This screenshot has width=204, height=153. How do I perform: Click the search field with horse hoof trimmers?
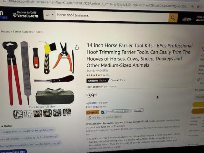[x=112, y=16]
